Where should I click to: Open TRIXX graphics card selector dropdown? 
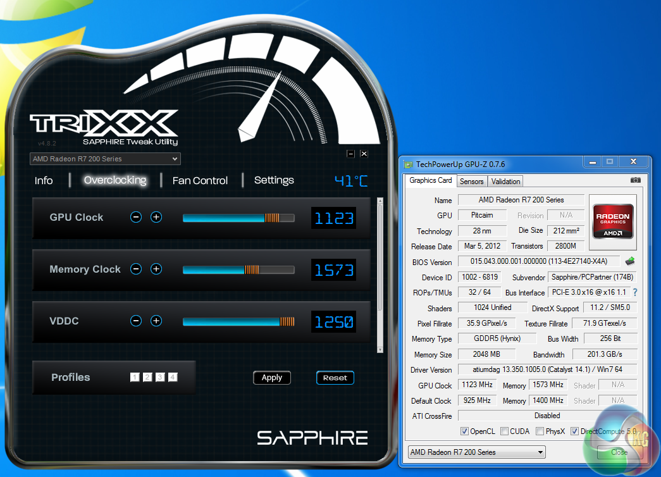click(105, 159)
